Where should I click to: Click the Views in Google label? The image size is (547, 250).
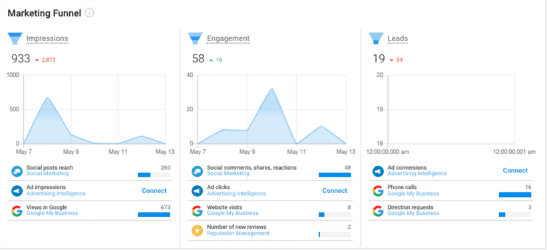(47, 208)
